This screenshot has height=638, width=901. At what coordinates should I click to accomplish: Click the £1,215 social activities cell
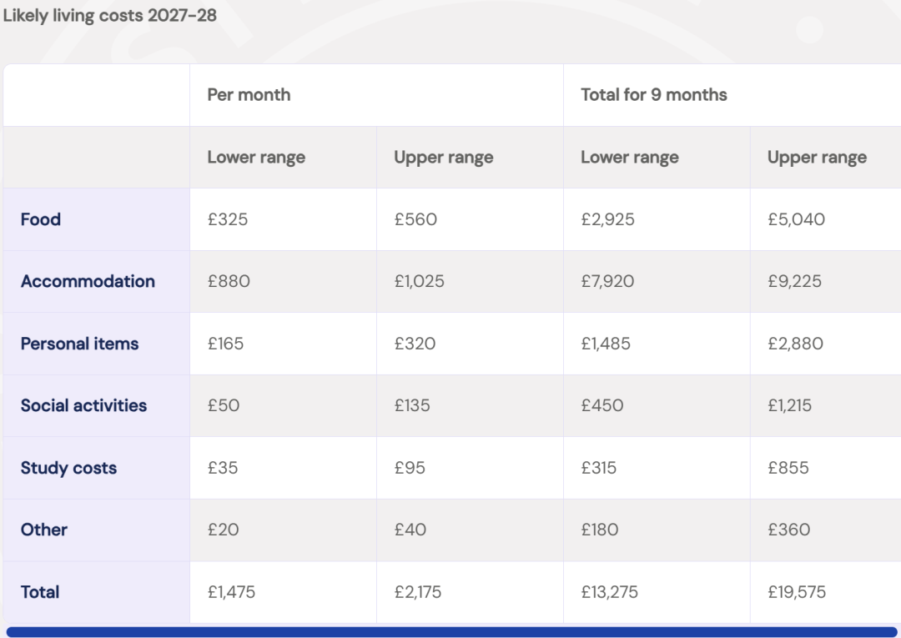point(826,405)
